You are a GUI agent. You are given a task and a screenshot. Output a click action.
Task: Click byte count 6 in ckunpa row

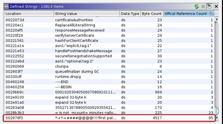tap(161, 66)
